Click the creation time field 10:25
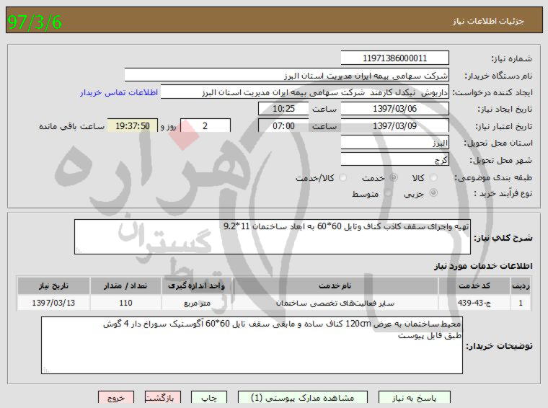Screen dimensions: 548x408 point(283,109)
